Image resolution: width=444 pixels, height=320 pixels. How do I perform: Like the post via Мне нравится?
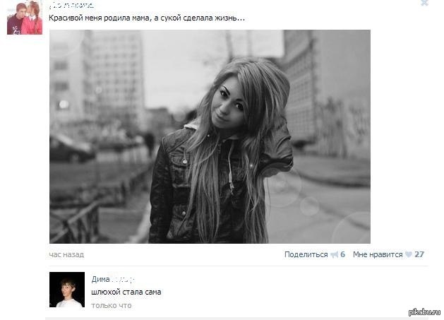tap(378, 254)
